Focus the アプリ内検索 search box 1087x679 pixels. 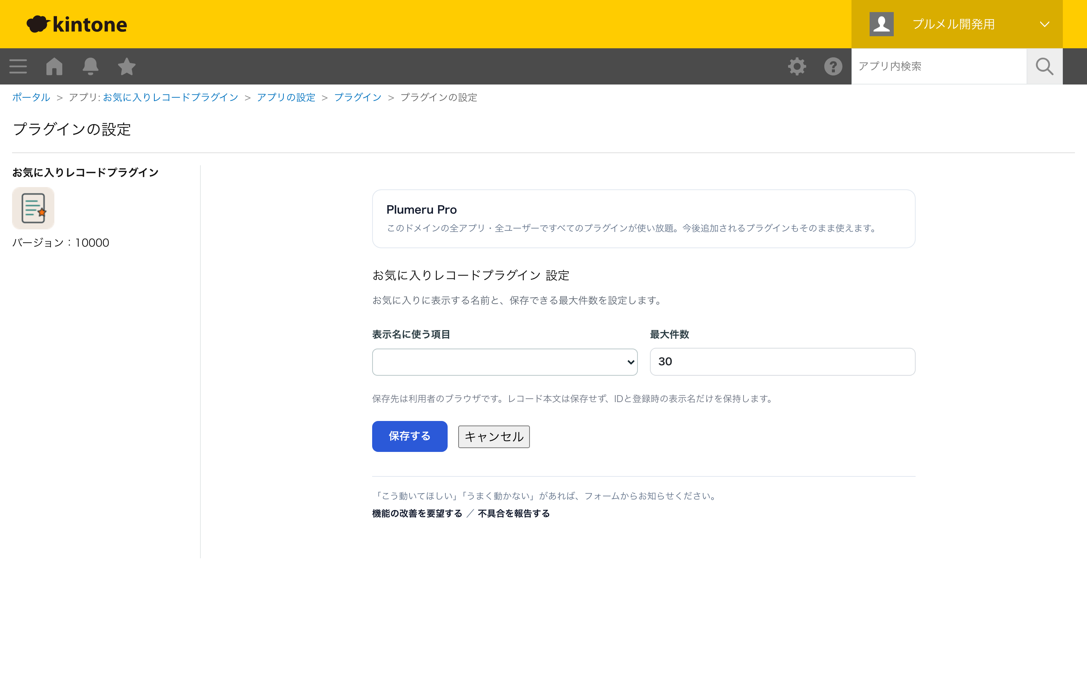pyautogui.click(x=939, y=66)
